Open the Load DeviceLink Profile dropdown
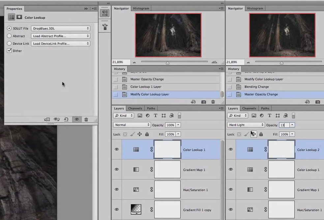Screen dimensions: 324x220 tap(61, 43)
